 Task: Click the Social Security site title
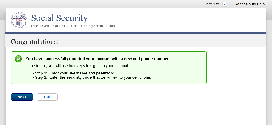[59, 18]
